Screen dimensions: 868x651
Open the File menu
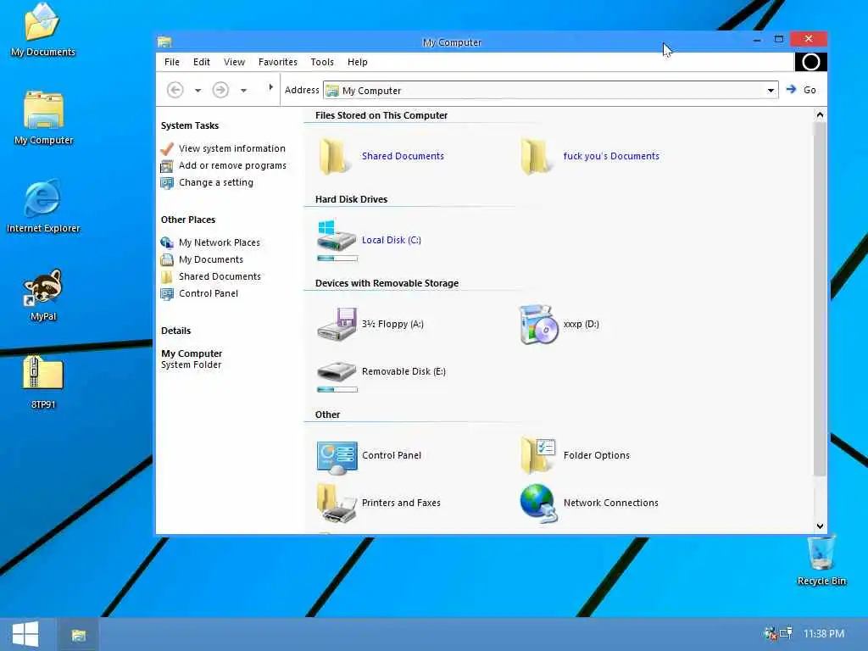(171, 62)
